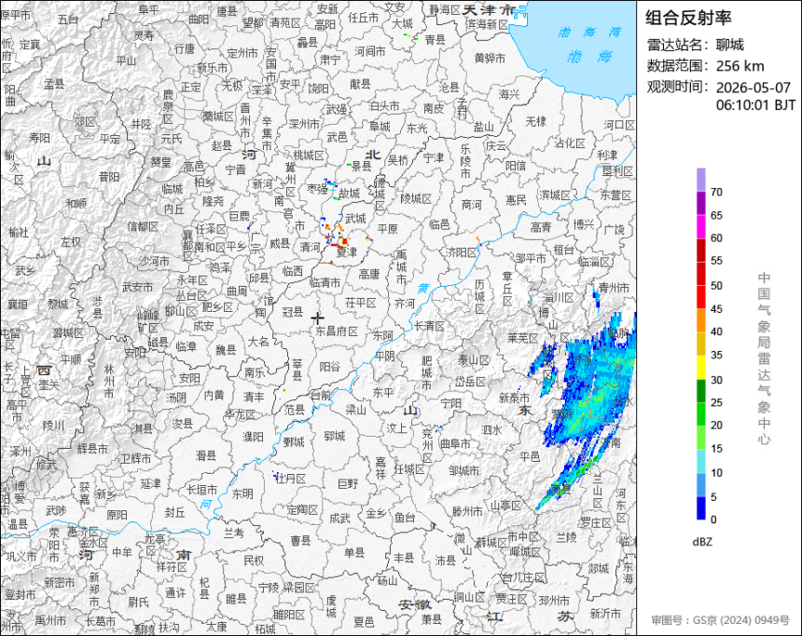
Task: Click the 夏津 map label
Action: 347,252
